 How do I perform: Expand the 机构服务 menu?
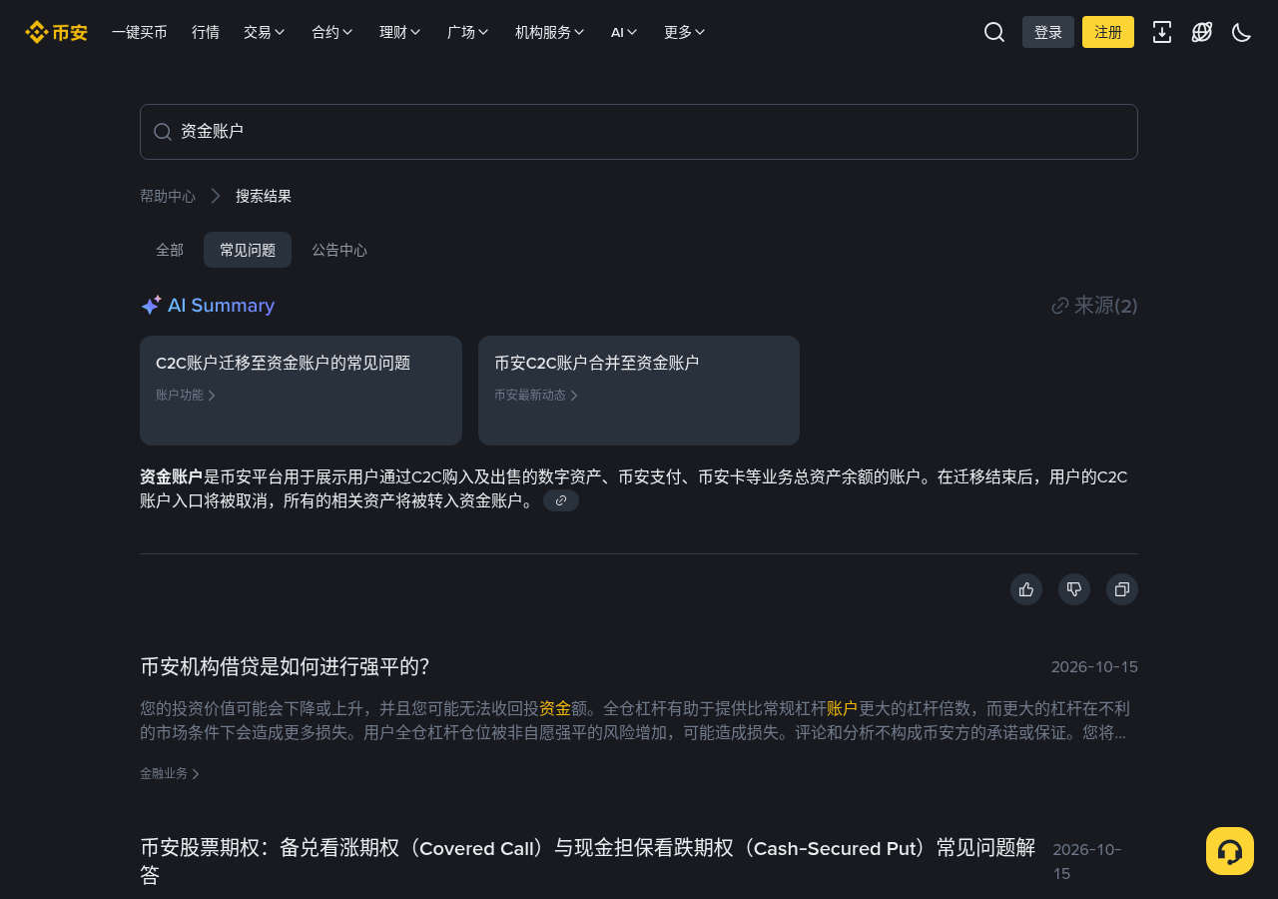(x=550, y=32)
